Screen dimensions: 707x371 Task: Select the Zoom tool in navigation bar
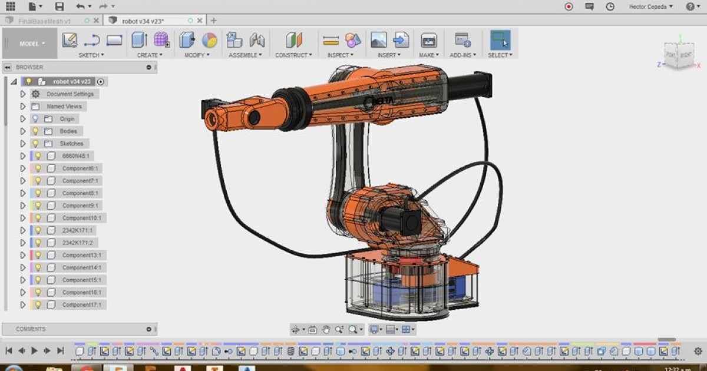(341, 329)
